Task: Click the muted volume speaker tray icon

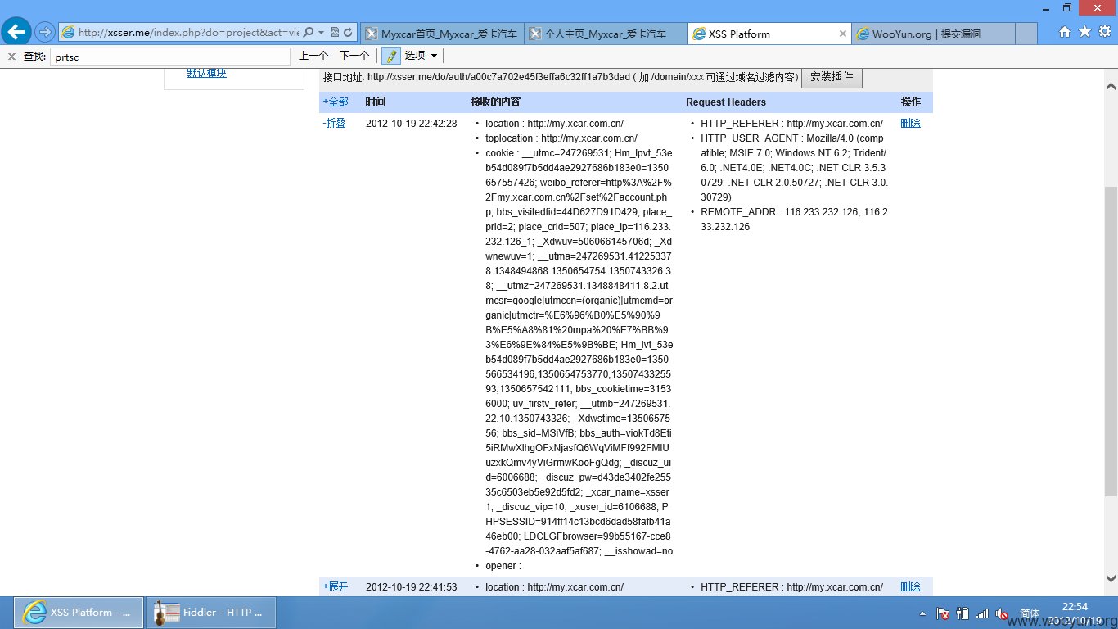Action: point(1002,613)
